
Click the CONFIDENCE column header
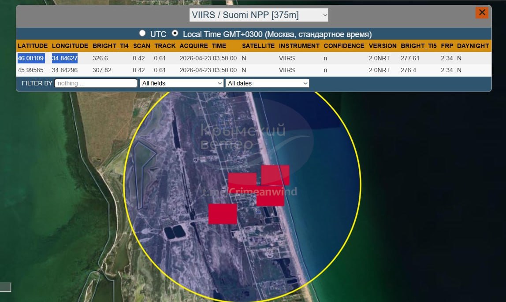click(x=344, y=46)
